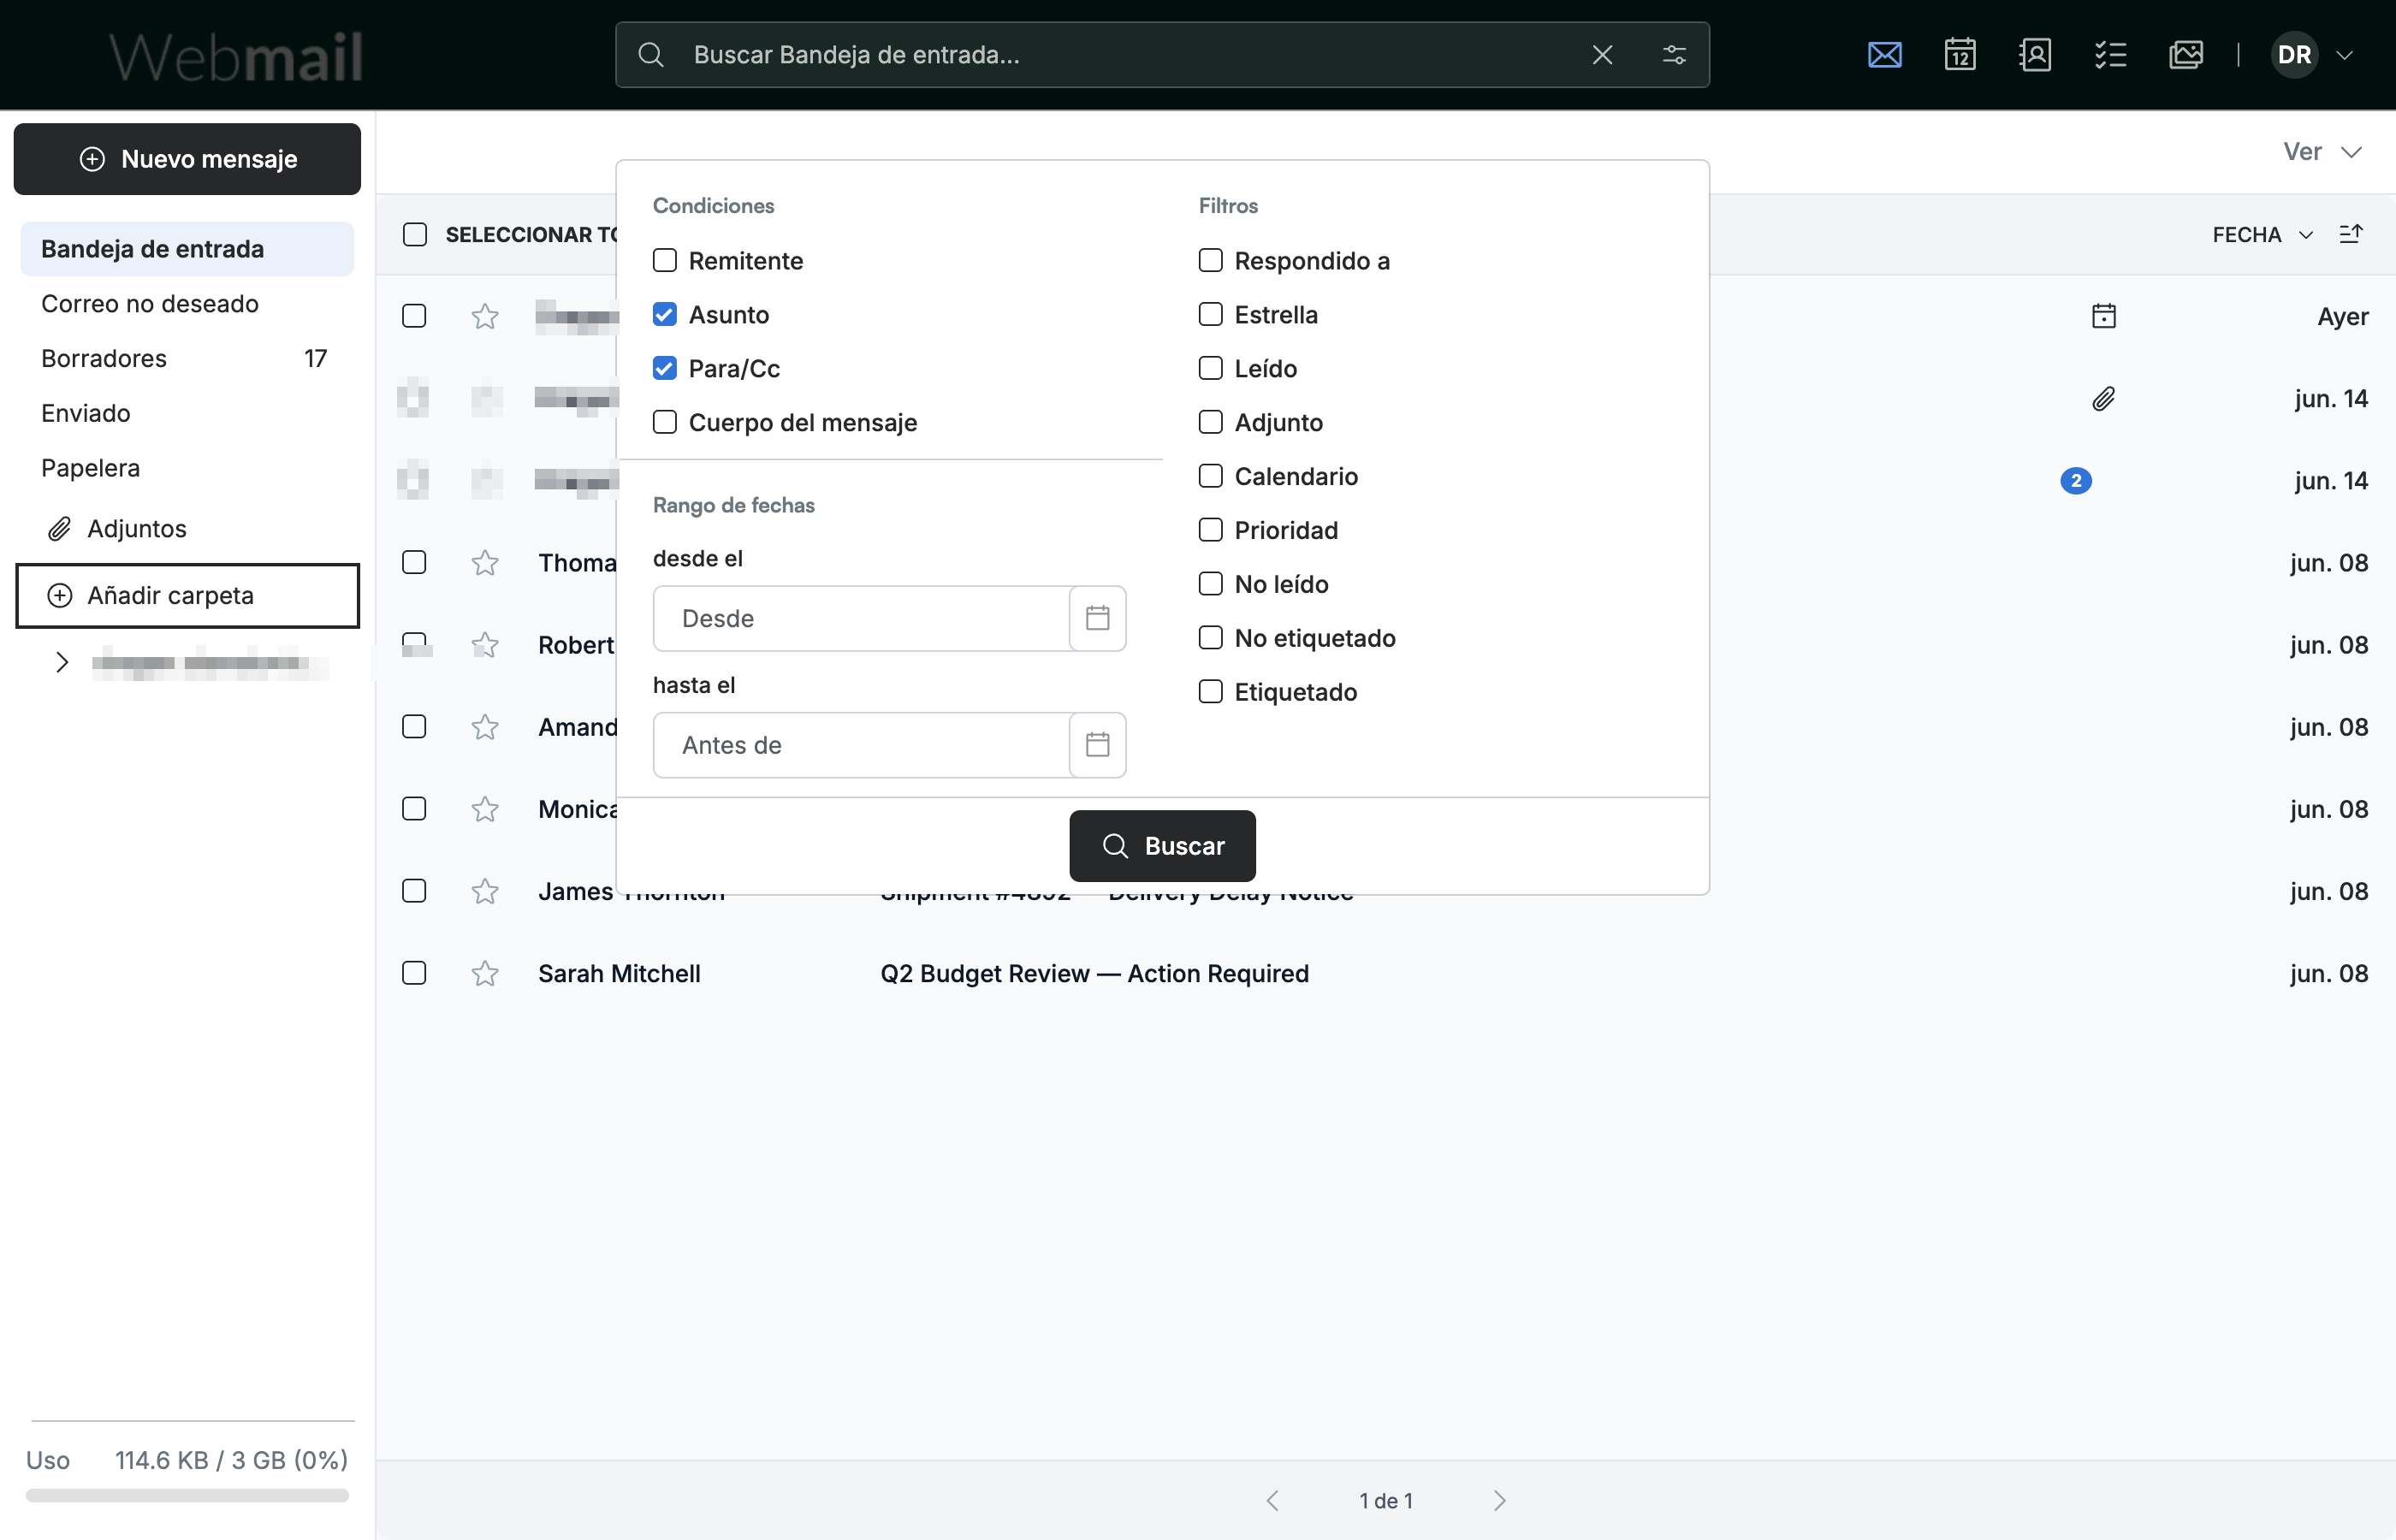Star the Robert message
Viewport: 2396px width, 1540px height.
tap(485, 645)
